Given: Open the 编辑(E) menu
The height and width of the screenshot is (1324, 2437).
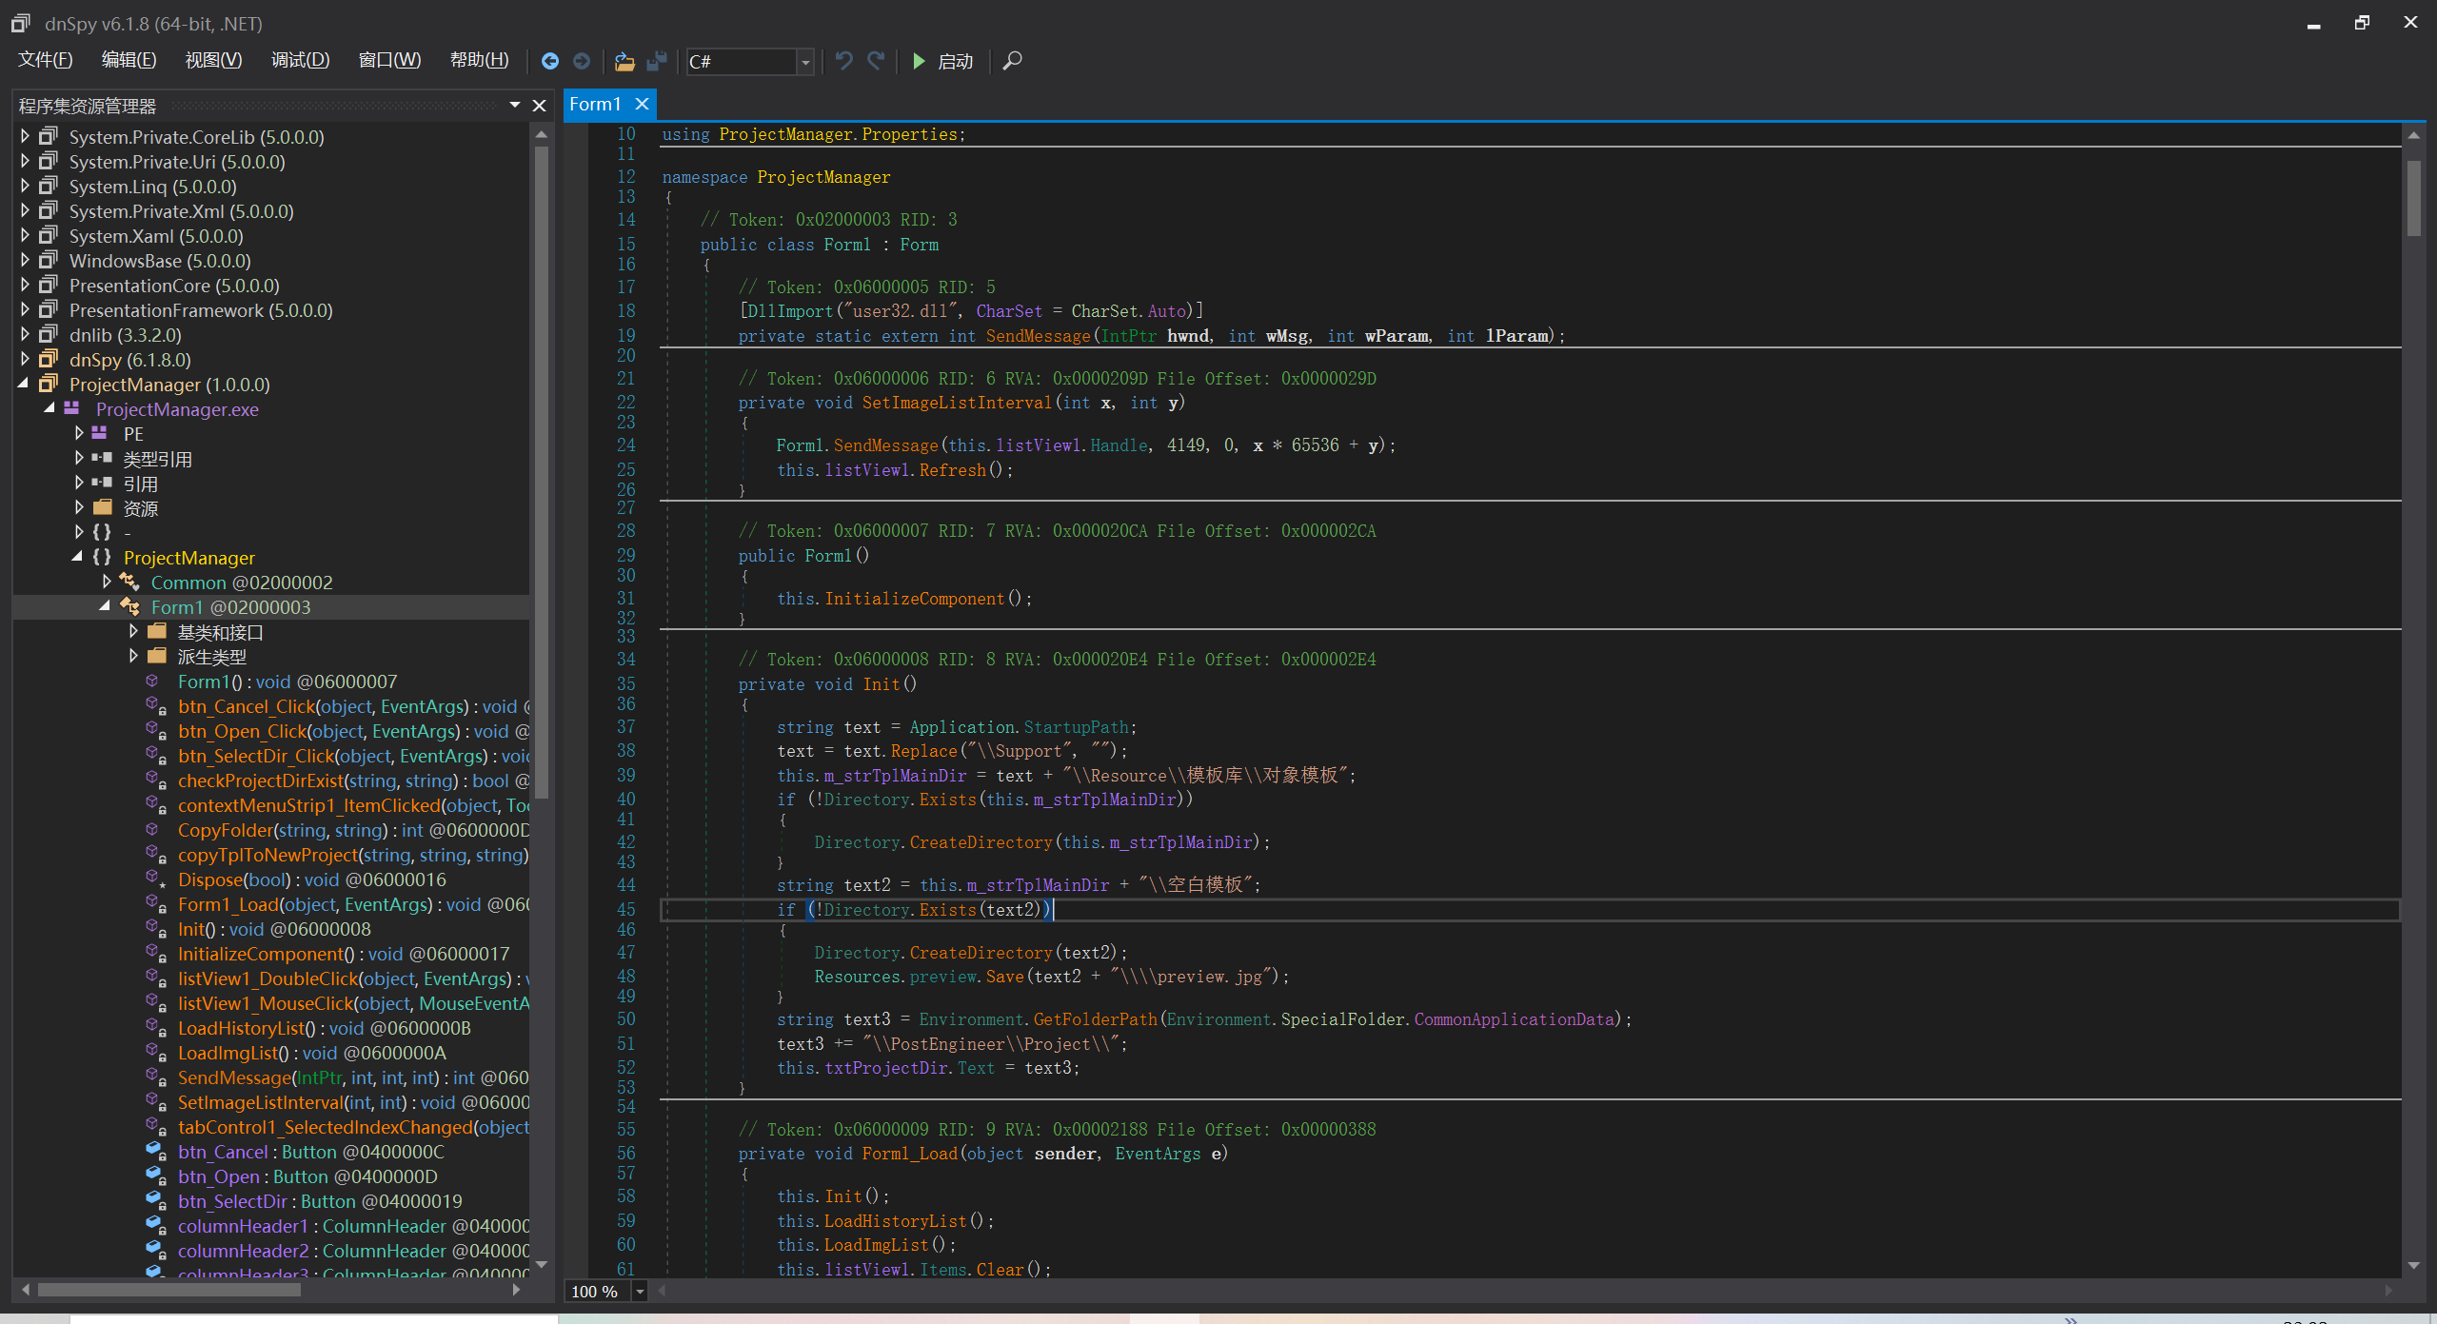Looking at the screenshot, I should [129, 60].
